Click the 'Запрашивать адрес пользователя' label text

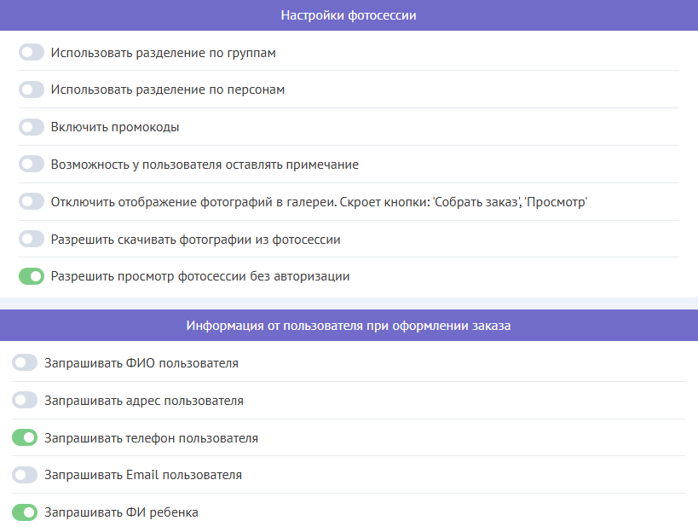pyautogui.click(x=144, y=401)
